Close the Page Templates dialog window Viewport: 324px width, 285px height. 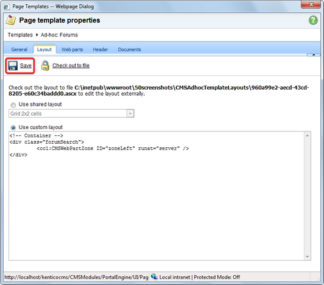(x=311, y=4)
